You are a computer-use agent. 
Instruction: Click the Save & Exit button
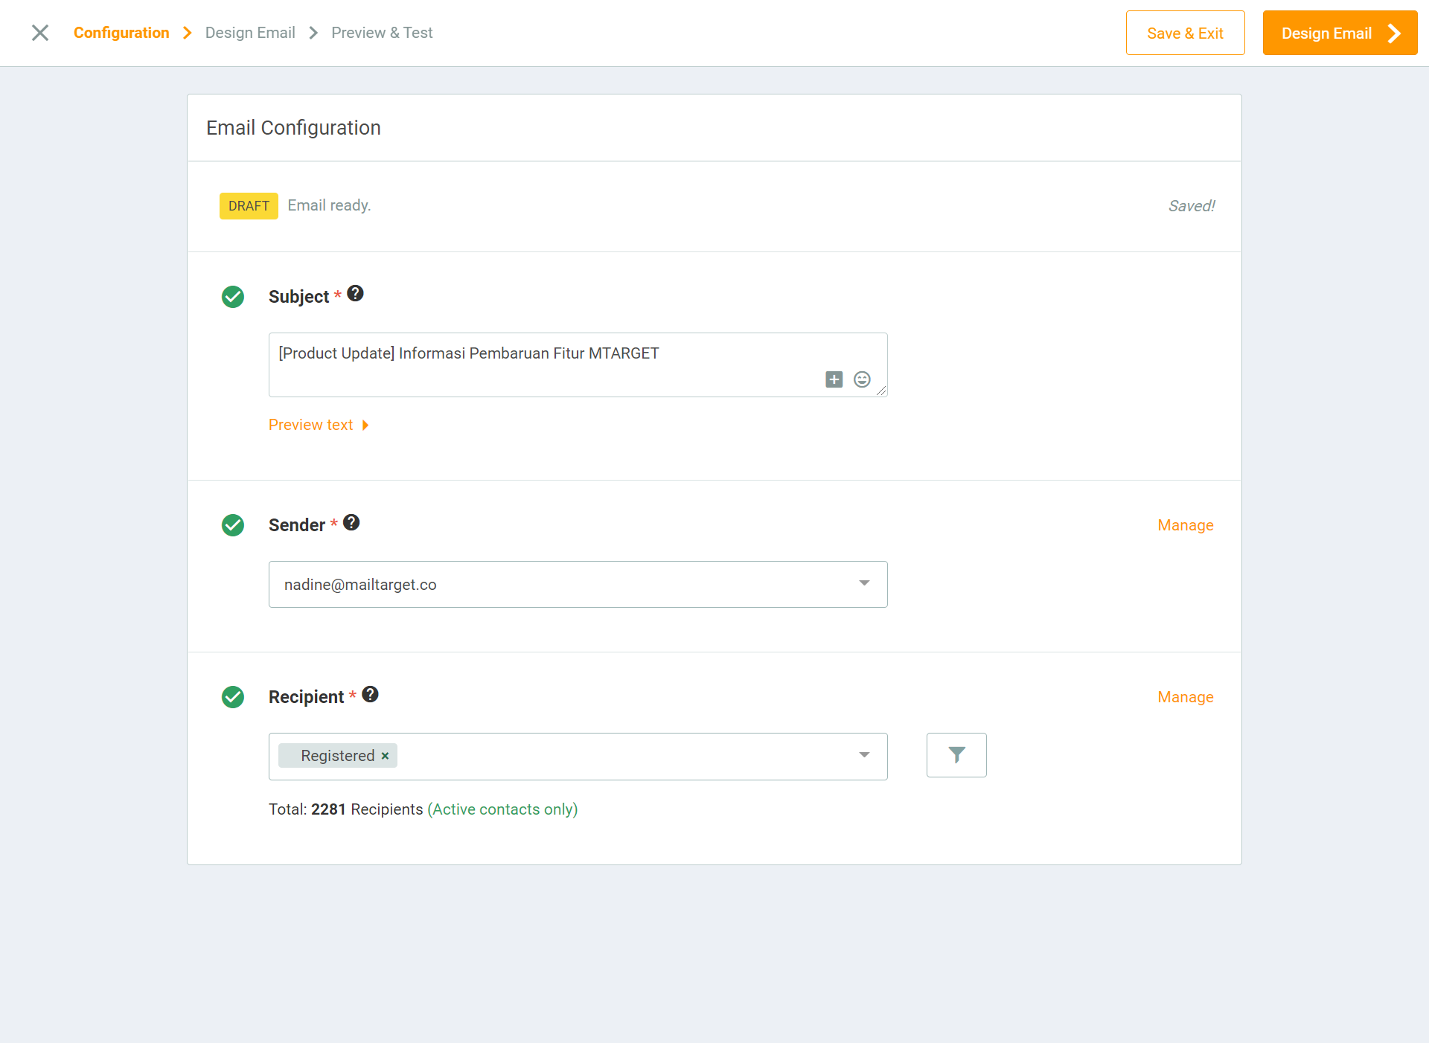tap(1185, 33)
